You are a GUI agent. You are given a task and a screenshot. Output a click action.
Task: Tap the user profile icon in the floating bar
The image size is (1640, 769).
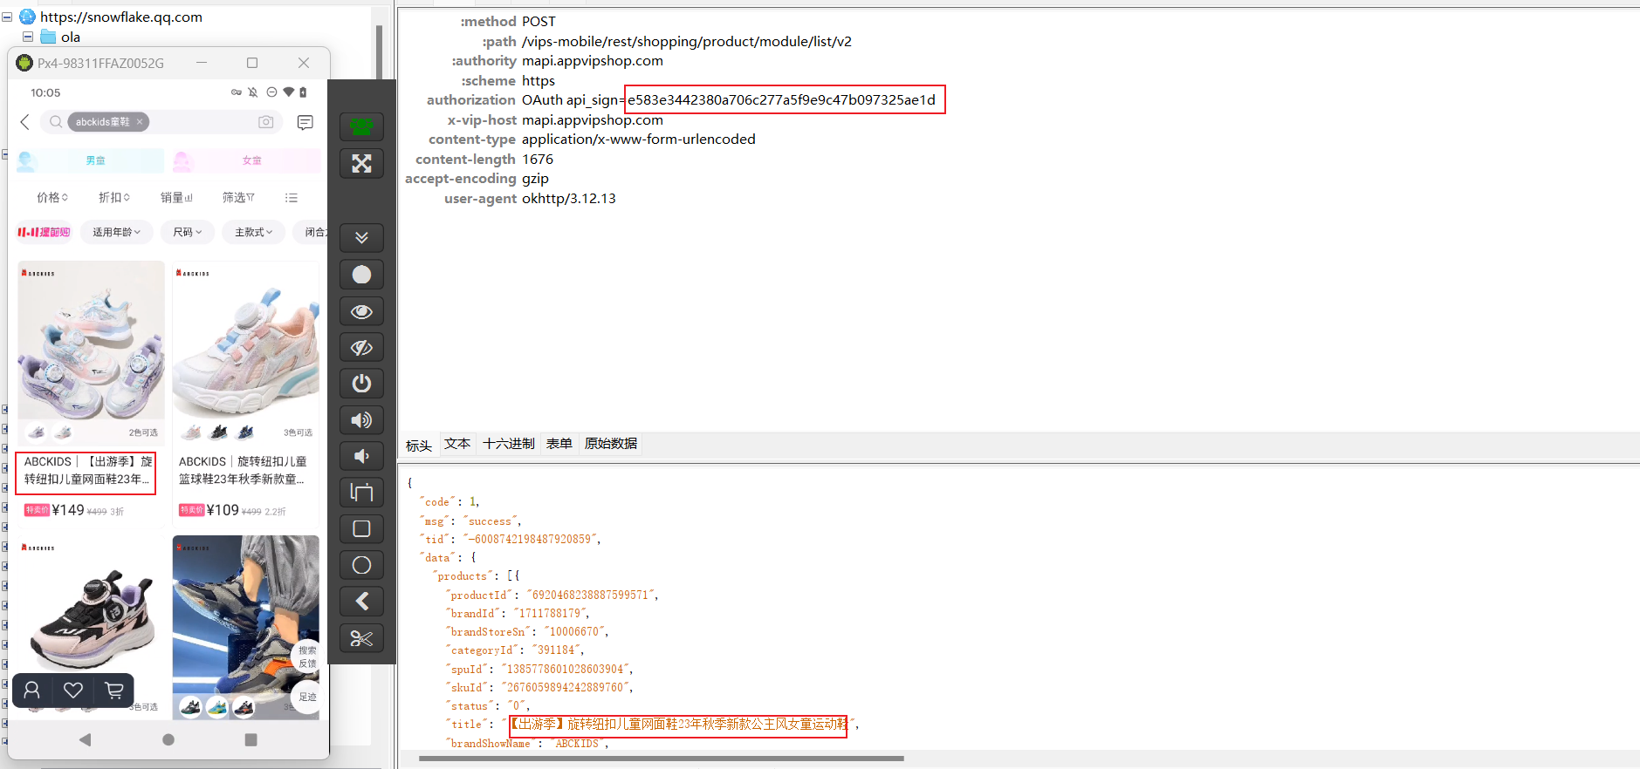click(32, 691)
